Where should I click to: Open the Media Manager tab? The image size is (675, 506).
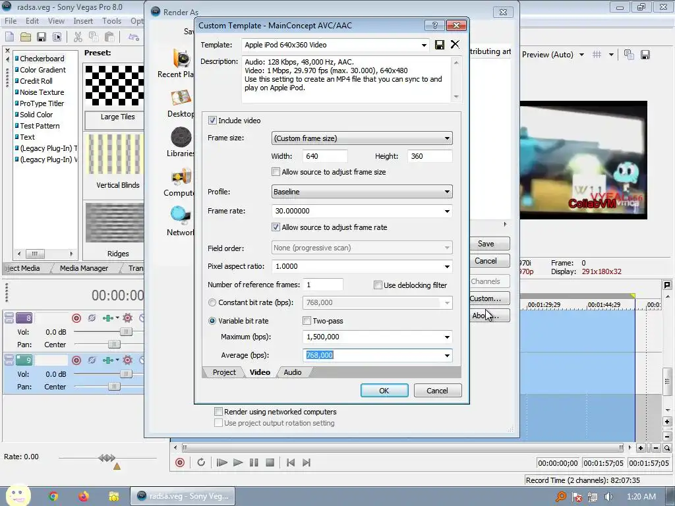tap(84, 268)
